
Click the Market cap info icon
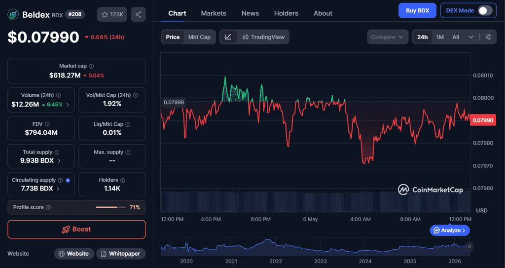(91, 66)
